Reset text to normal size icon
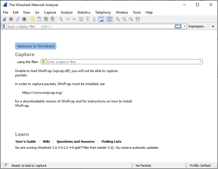The height and width of the screenshot is (169, 218). point(131,19)
